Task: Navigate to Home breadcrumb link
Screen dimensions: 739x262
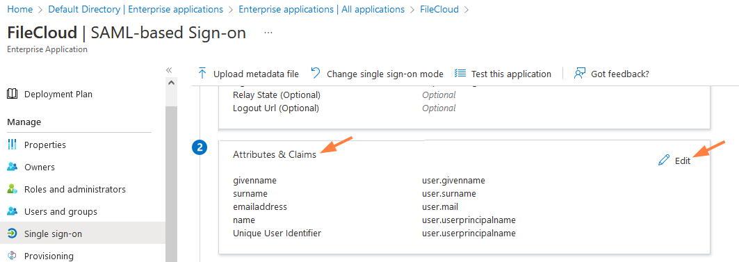Action: coord(19,10)
